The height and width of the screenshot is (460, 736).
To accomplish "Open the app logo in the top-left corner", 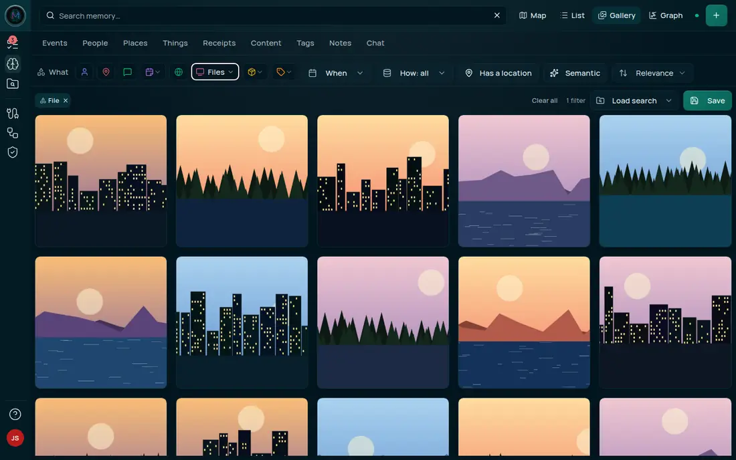I will coord(15,15).
